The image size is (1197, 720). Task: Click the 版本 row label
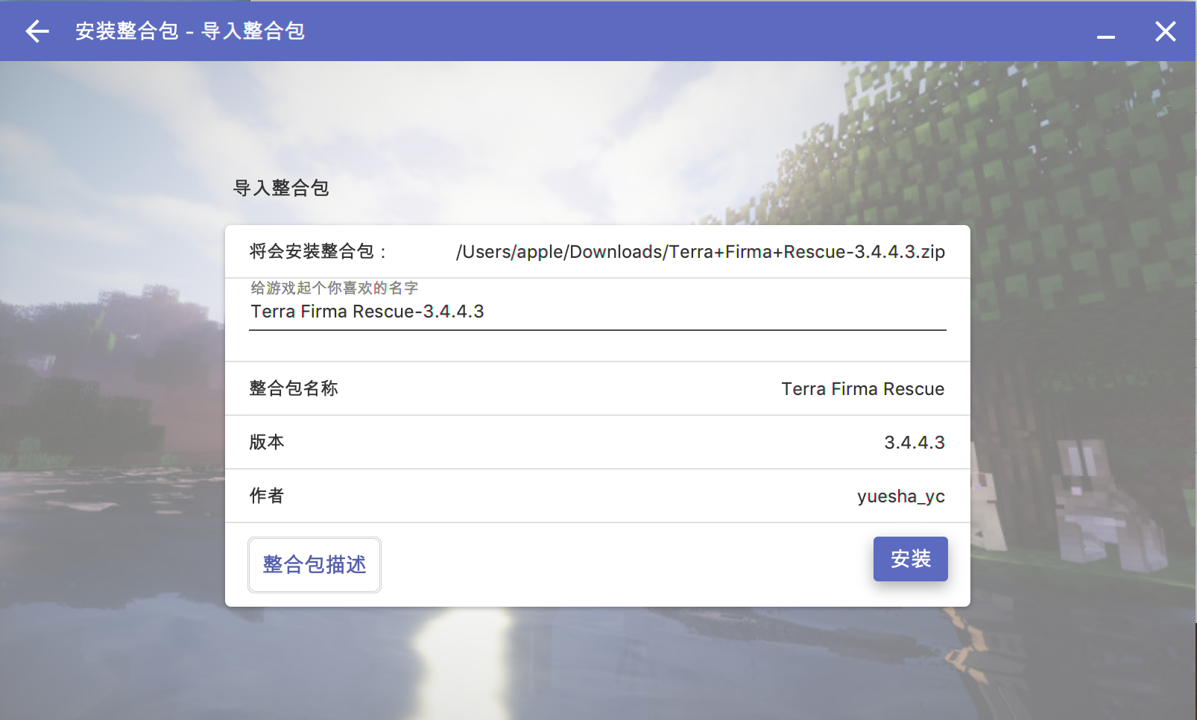click(267, 442)
